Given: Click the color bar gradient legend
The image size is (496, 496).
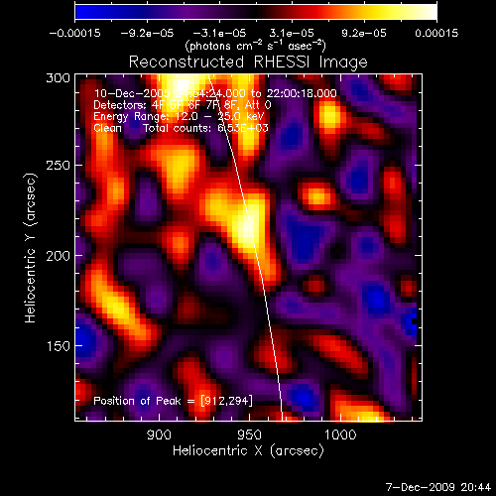Looking at the screenshot, I should 256,12.
